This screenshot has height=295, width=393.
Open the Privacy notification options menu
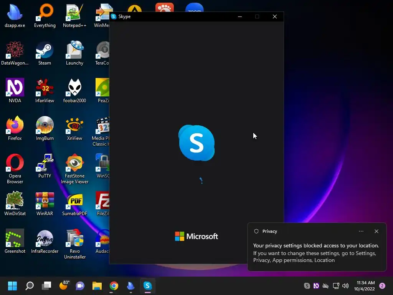click(361, 231)
